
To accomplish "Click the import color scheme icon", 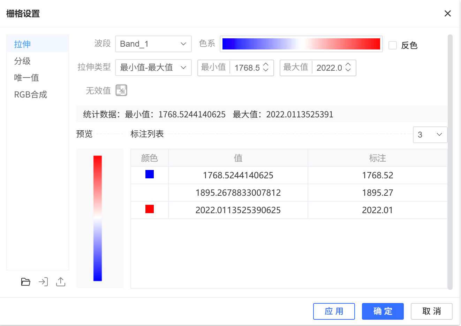I will point(43,282).
